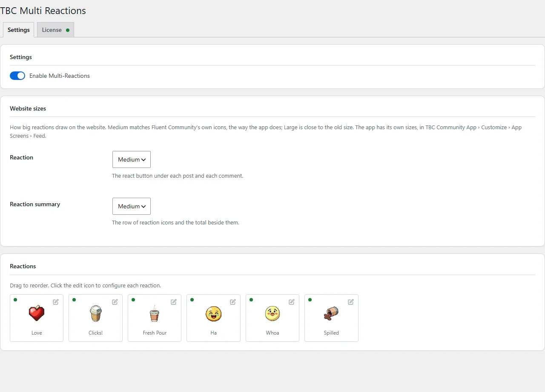Click the green status dot on Ha card

(192, 300)
